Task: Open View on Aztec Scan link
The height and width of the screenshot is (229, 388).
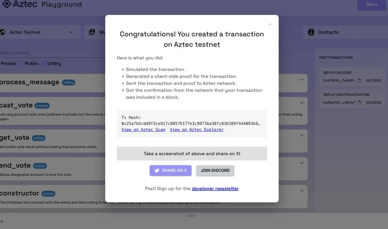Action: 143,130
